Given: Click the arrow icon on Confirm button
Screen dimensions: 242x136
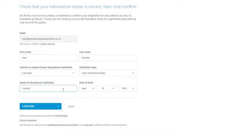Looking at the screenshot, I should click(x=58, y=106).
